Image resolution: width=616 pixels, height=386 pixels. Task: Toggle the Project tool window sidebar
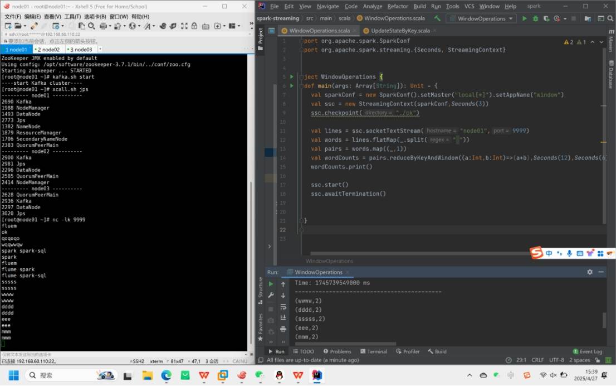click(x=260, y=40)
